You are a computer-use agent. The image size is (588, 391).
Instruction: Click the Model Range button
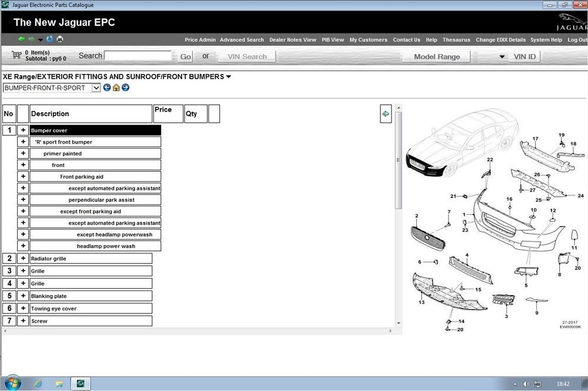coord(436,56)
